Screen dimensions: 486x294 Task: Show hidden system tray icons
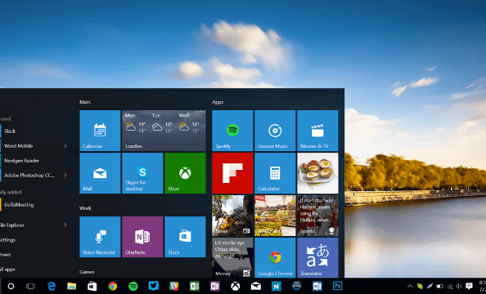coord(410,287)
